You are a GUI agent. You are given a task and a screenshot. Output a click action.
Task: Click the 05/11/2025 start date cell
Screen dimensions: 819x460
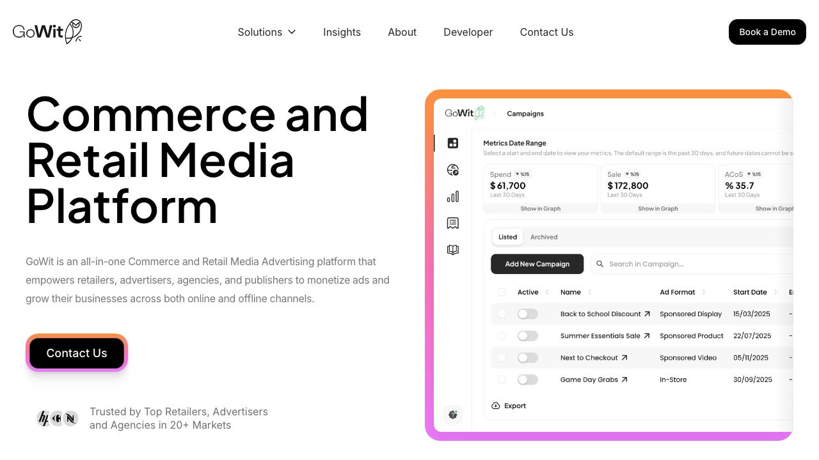752,358
